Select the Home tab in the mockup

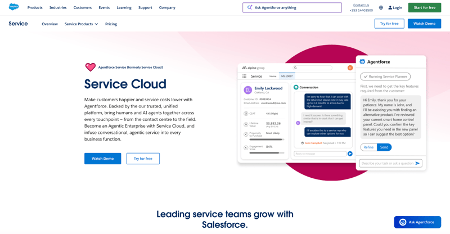tap(273, 76)
